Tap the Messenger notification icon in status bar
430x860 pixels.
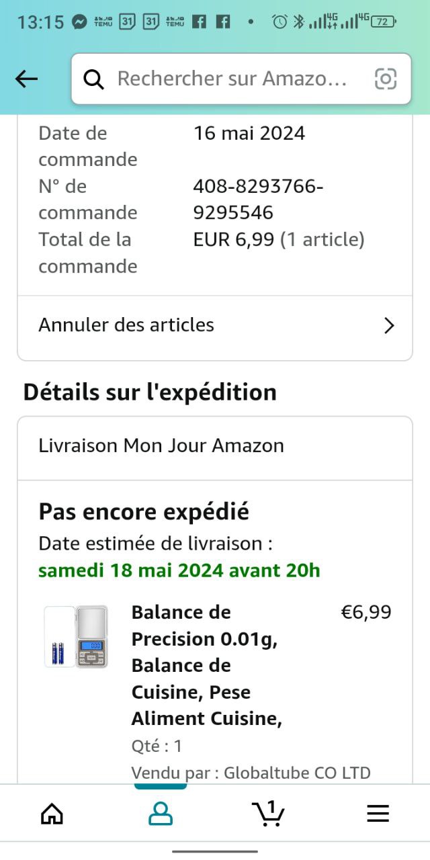pos(79,21)
